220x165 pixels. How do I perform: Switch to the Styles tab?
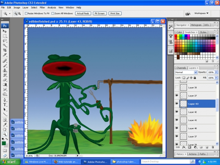203,32
